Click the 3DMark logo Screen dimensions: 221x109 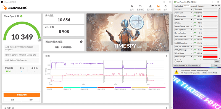pos(15,7)
